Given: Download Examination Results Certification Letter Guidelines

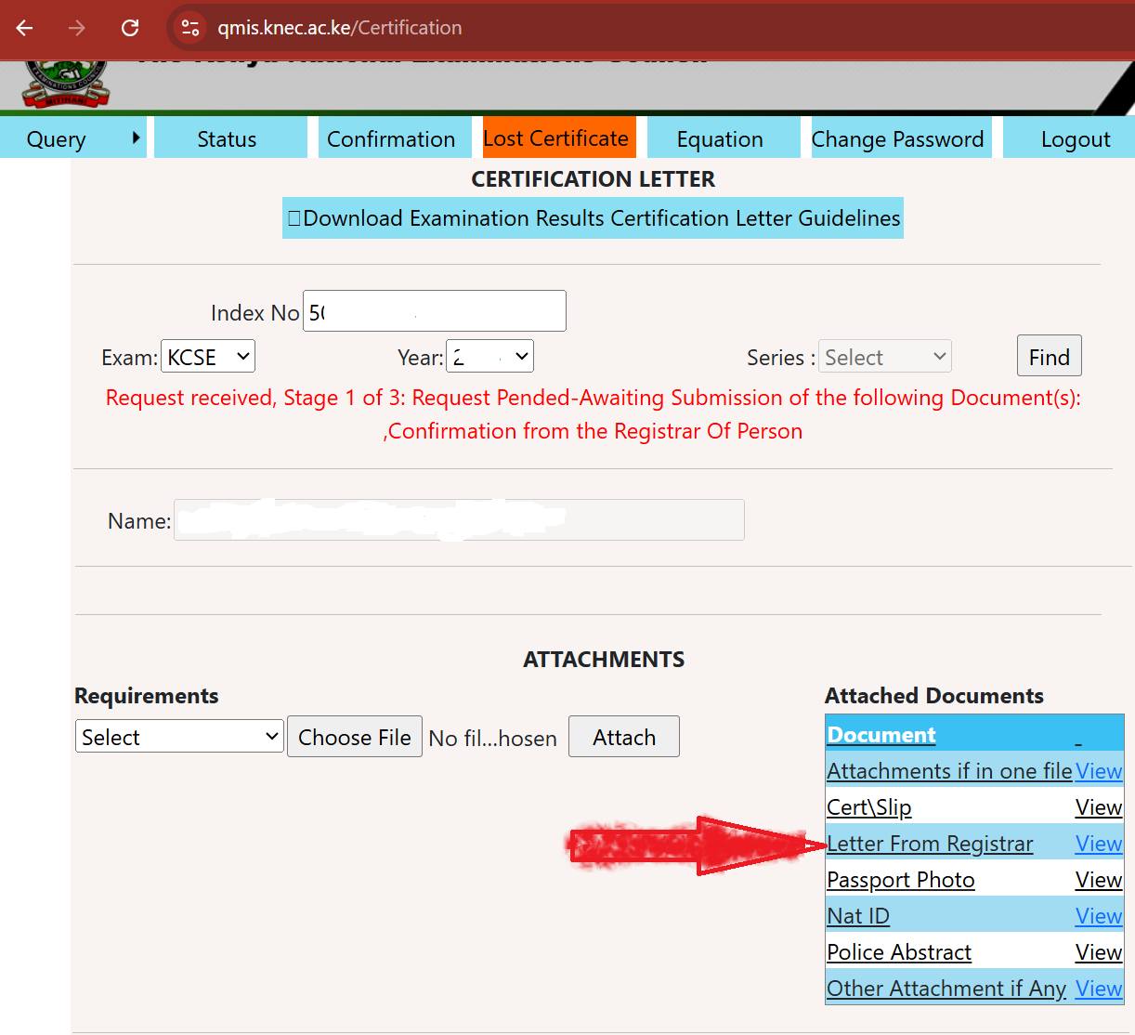Looking at the screenshot, I should click(593, 218).
